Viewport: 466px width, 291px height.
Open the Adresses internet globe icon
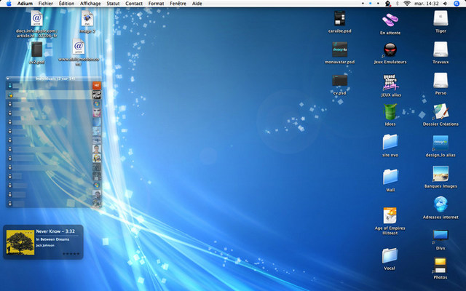pyautogui.click(x=441, y=204)
